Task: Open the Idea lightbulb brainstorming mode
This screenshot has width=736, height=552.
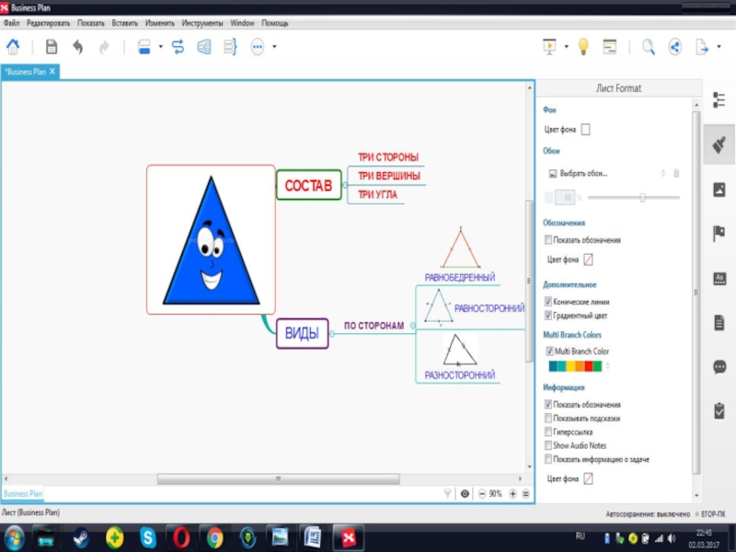Action: 582,47
